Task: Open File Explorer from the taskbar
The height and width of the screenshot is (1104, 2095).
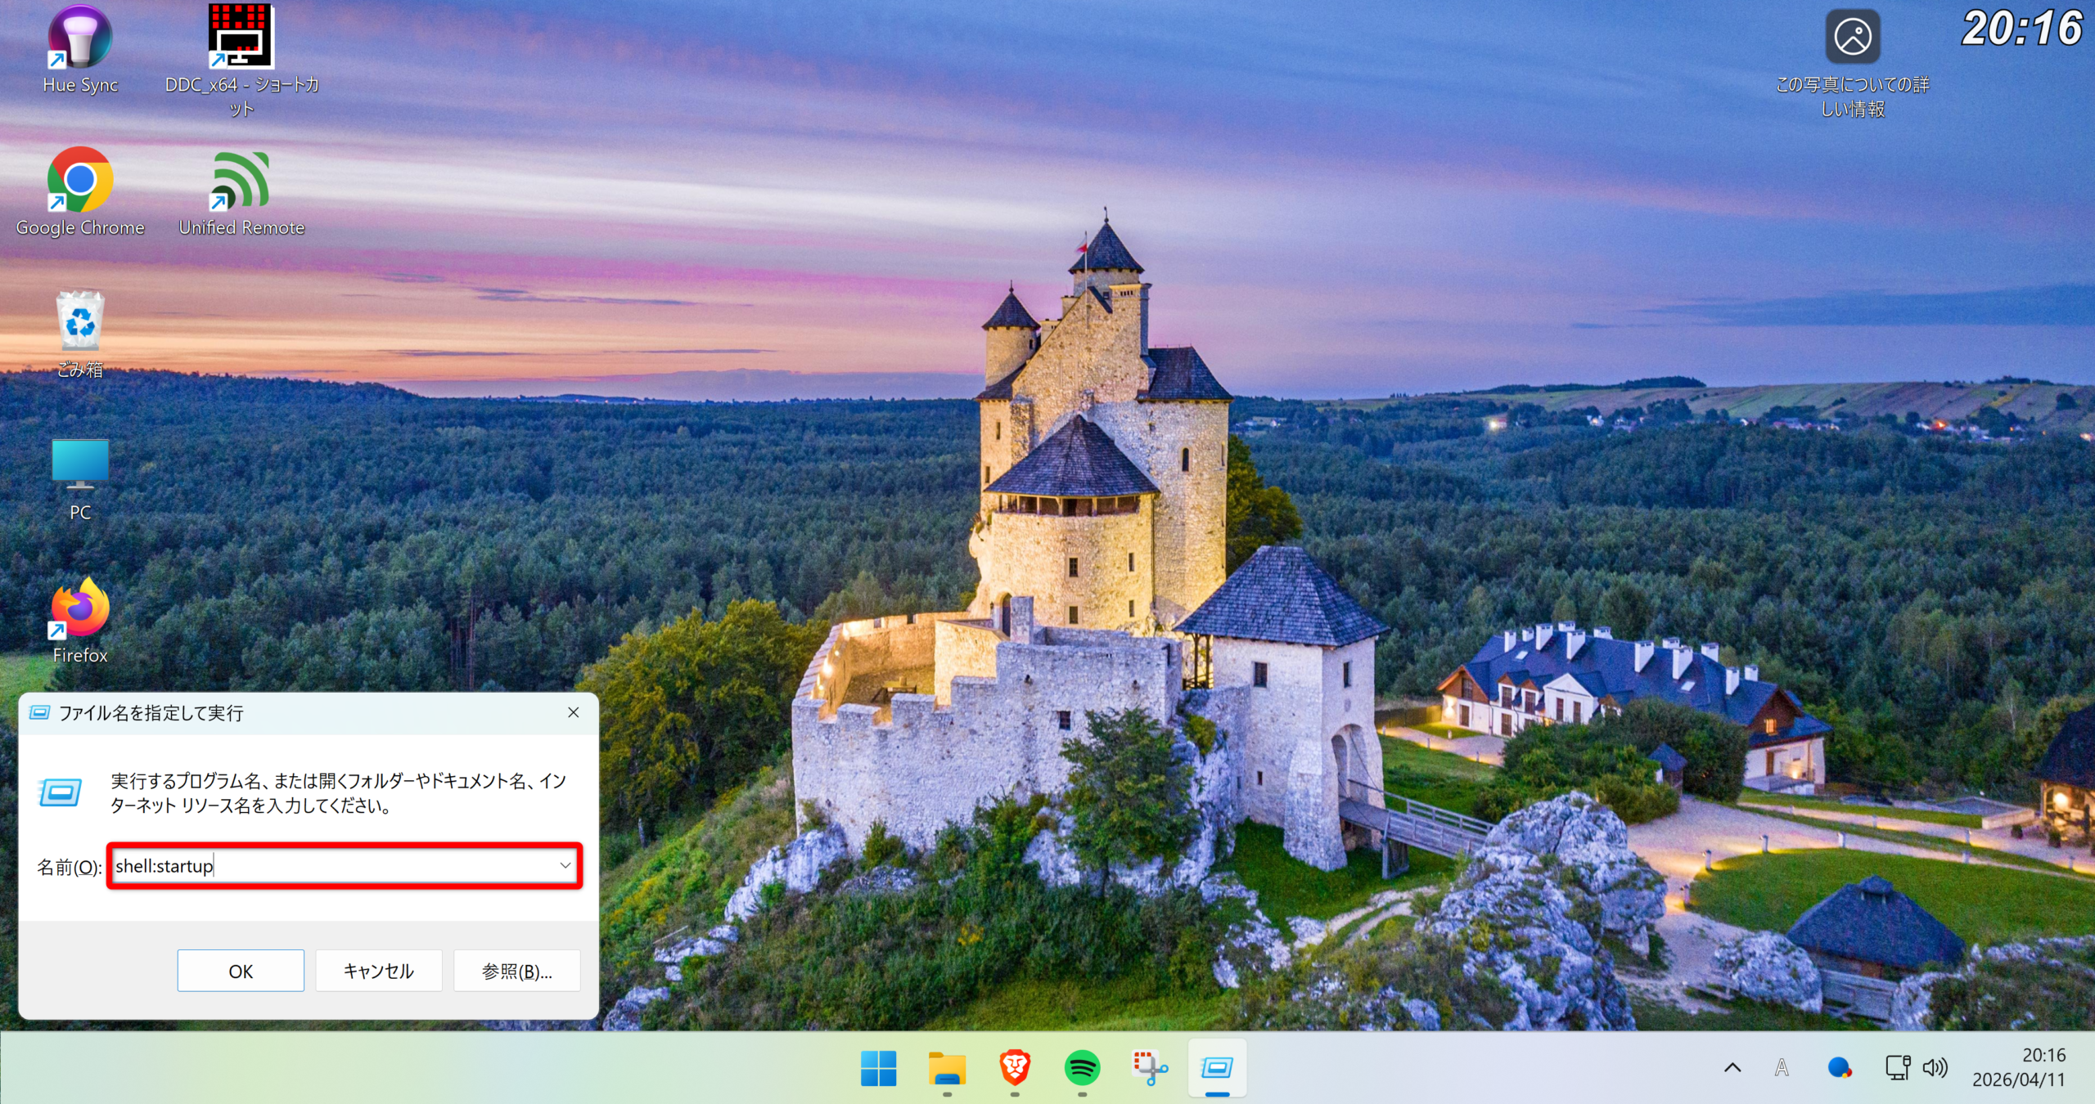Action: 947,1068
